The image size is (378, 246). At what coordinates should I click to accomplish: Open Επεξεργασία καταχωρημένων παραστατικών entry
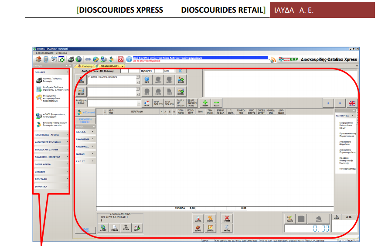pos(48,98)
